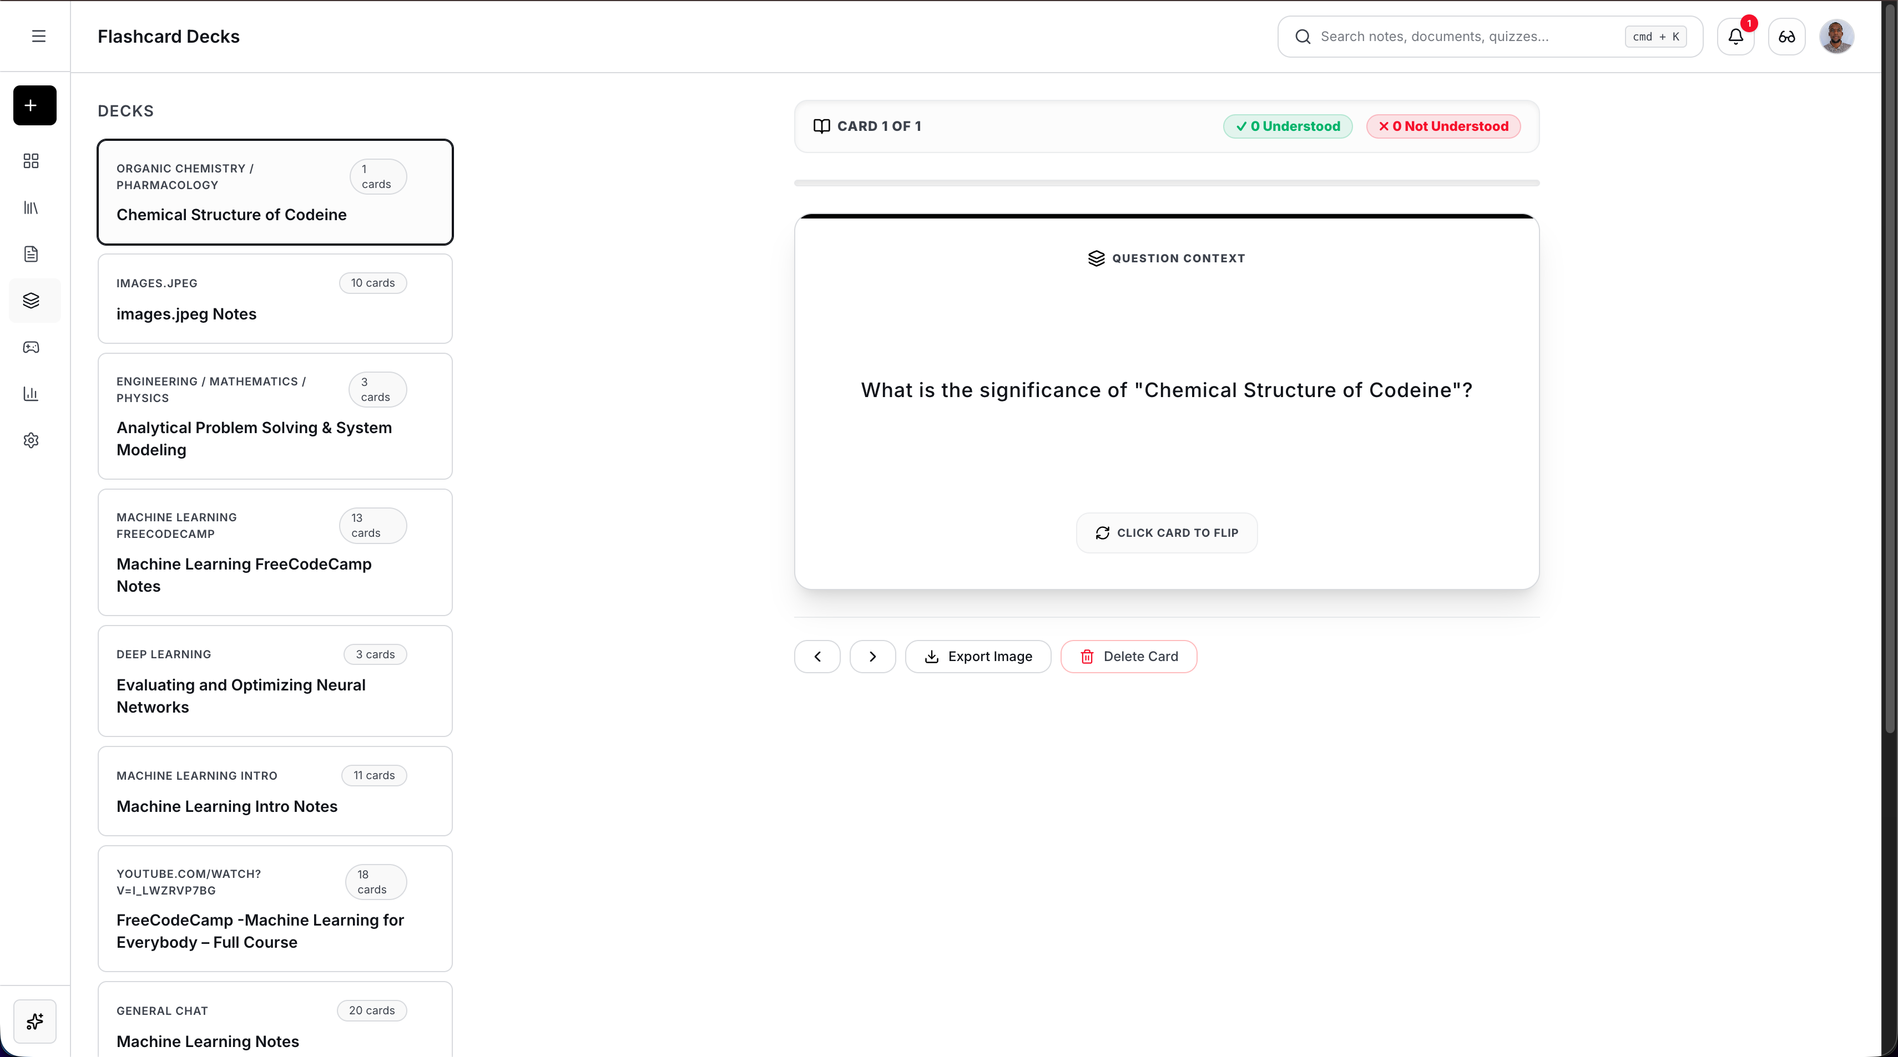Viewport: 1898px width, 1057px height.
Task: Toggle the glasses reading mode icon
Action: click(1787, 36)
